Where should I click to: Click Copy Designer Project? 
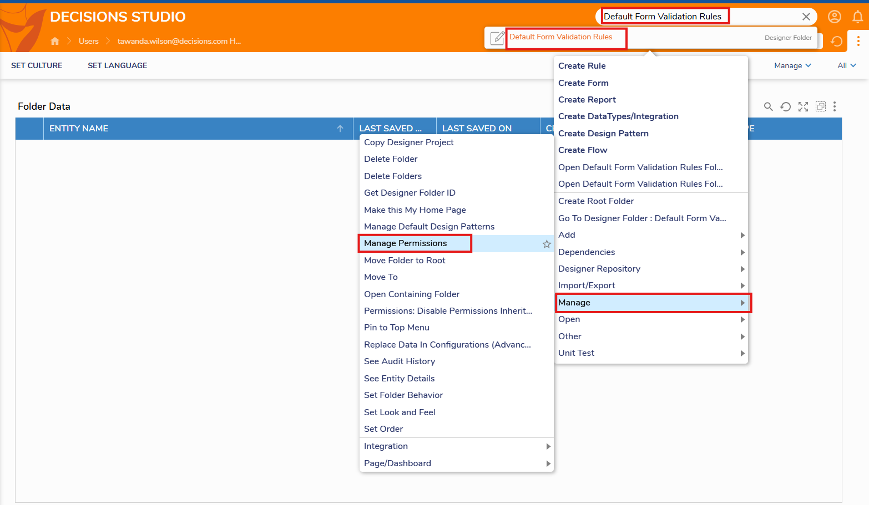pyautogui.click(x=408, y=142)
